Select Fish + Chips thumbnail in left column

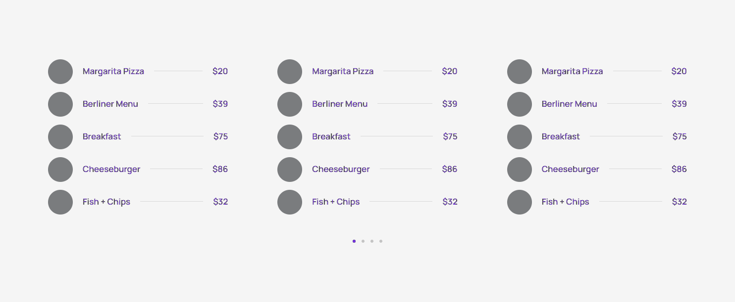[60, 202]
